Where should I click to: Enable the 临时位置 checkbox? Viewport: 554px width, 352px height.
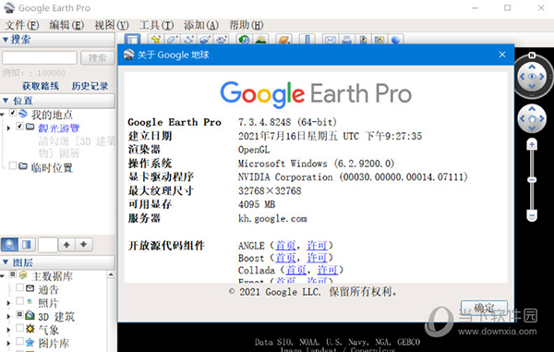click(13, 165)
